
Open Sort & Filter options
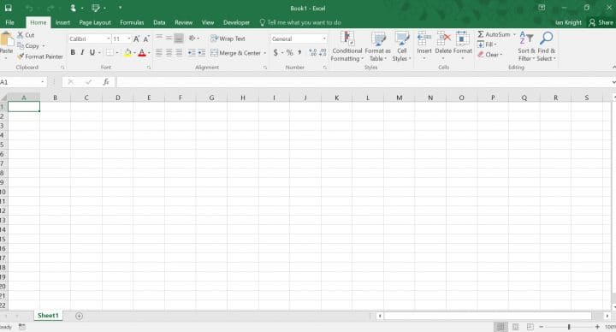pyautogui.click(x=526, y=46)
